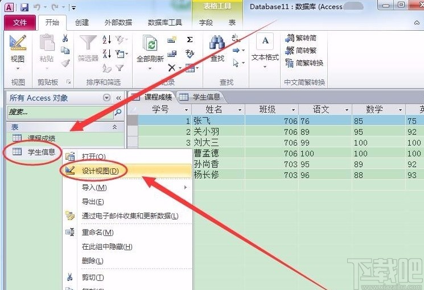Open the 学号 column dropdown arrow
424x290 pixels.
(x=186, y=110)
